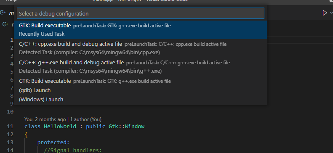Open the dropdown chevron beside the Run icon
The height and width of the screenshot is (153, 333).
pyautogui.click(x=331, y=13)
